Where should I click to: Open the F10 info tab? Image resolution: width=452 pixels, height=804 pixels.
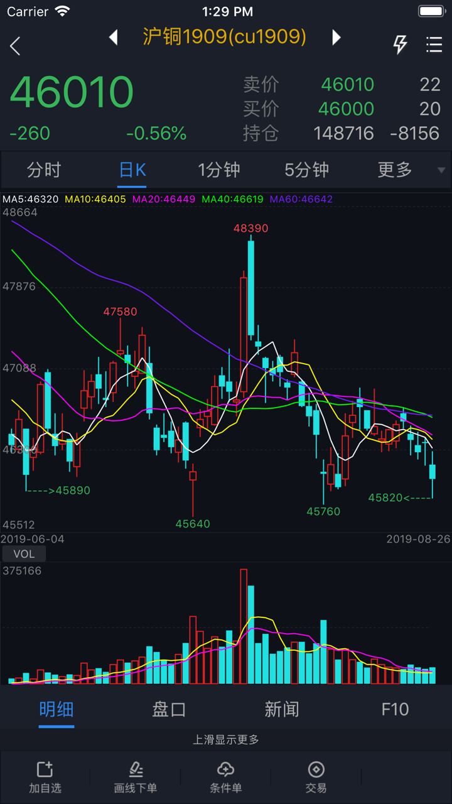click(395, 709)
